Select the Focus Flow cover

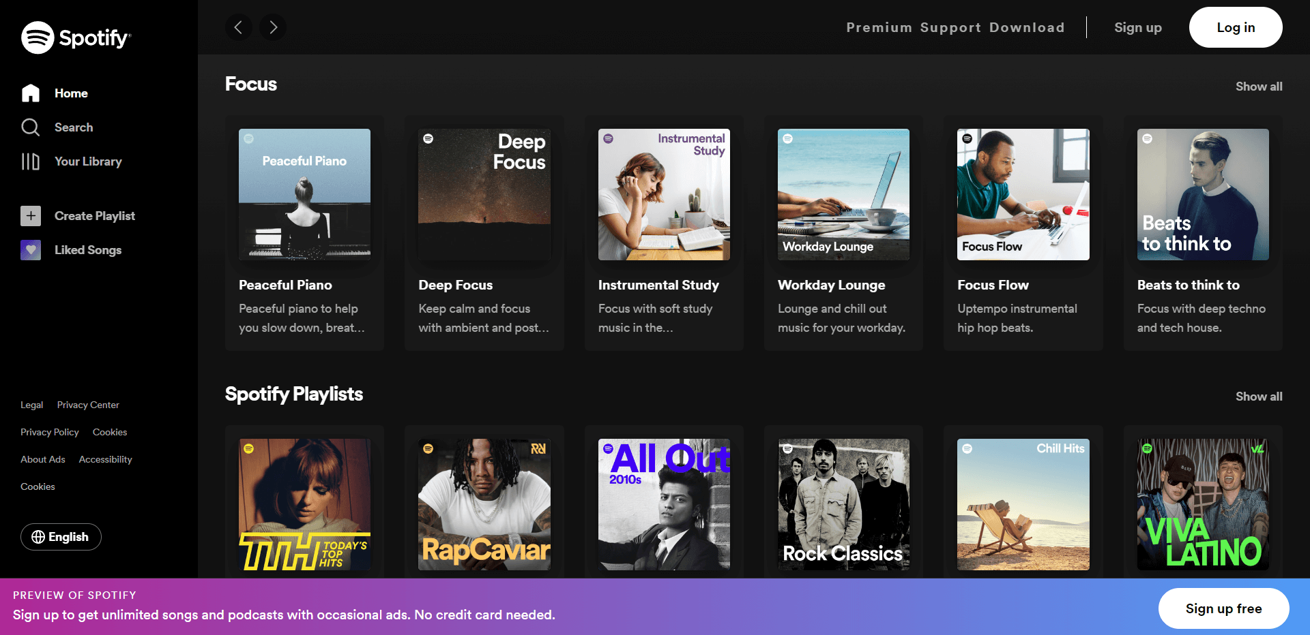1023,194
